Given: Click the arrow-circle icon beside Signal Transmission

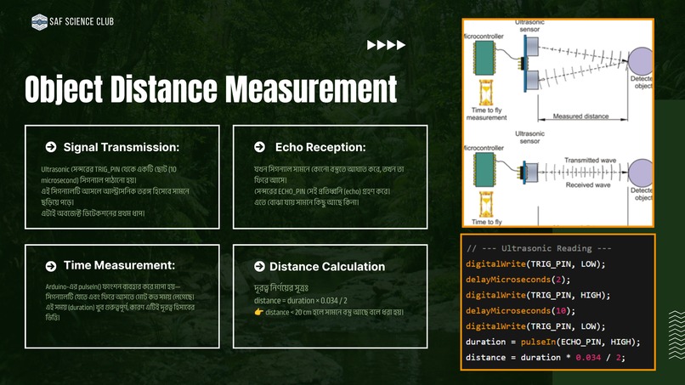Looking at the screenshot, I should 51,147.
